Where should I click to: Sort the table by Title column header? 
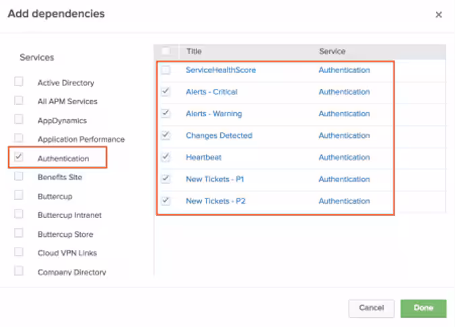coord(194,51)
